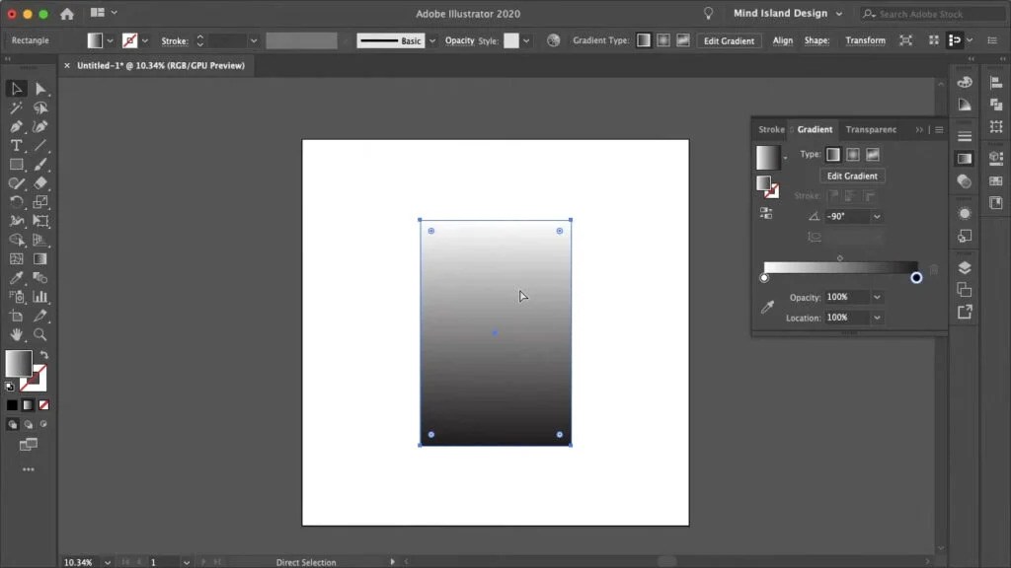Switch to Radial gradient type in Gradient panel
This screenshot has width=1011, height=568.
[x=853, y=155]
